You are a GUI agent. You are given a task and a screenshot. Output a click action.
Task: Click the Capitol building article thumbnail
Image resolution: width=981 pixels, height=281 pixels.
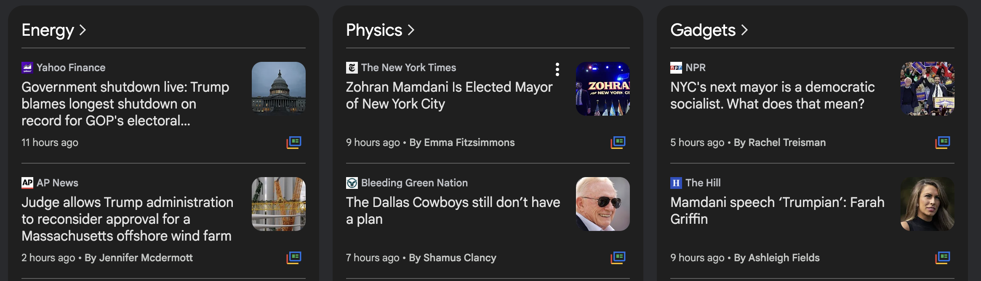coord(279,88)
